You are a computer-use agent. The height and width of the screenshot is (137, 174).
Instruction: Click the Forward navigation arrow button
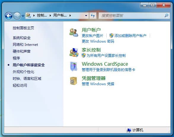point(17,16)
